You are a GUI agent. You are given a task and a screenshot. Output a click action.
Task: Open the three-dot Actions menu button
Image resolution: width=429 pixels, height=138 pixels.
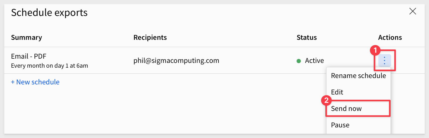pyautogui.click(x=385, y=61)
